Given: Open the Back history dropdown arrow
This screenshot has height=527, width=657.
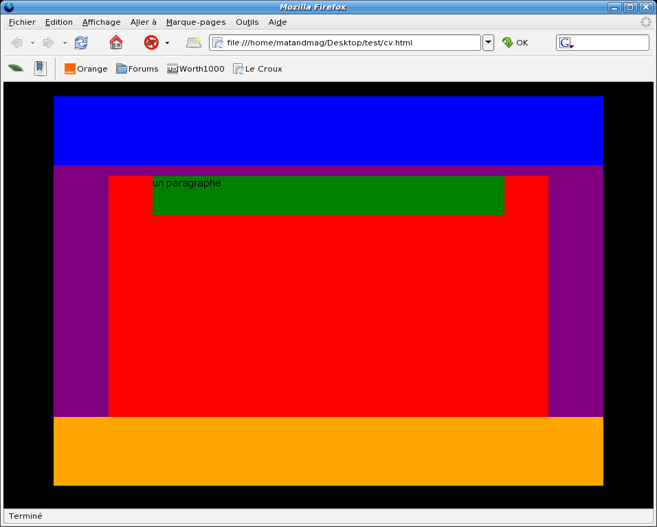Looking at the screenshot, I should (x=32, y=43).
